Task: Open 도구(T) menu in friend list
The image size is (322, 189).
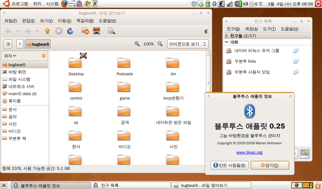Action: [x=269, y=29]
